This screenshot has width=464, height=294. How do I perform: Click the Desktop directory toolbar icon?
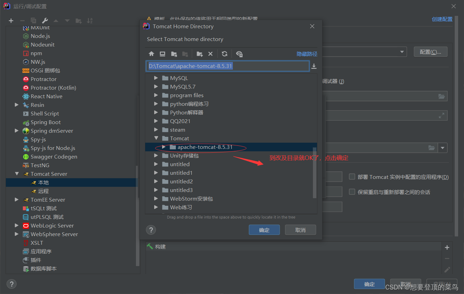[x=162, y=54]
